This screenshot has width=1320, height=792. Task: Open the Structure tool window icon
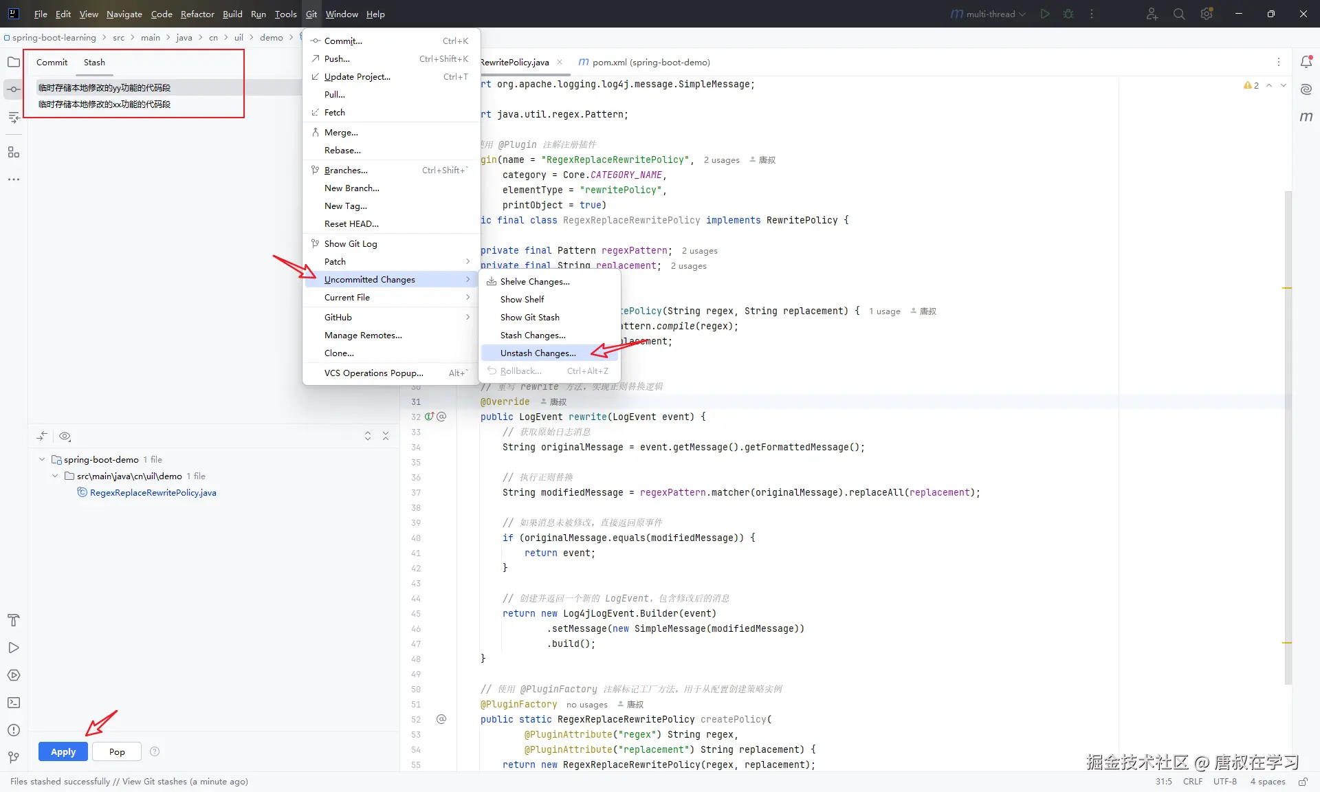coord(14,152)
